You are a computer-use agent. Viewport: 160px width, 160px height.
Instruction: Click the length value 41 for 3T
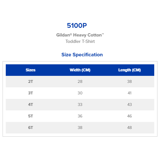pos(130,93)
